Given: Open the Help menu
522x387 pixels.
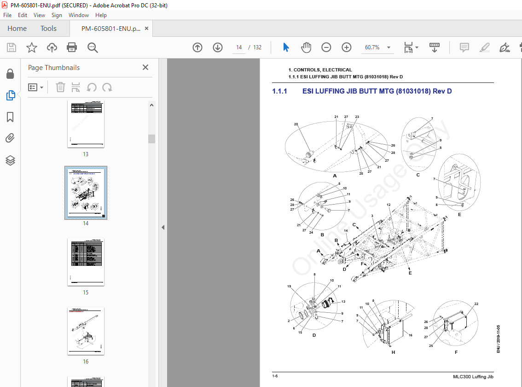Looking at the screenshot, I should tap(101, 15).
